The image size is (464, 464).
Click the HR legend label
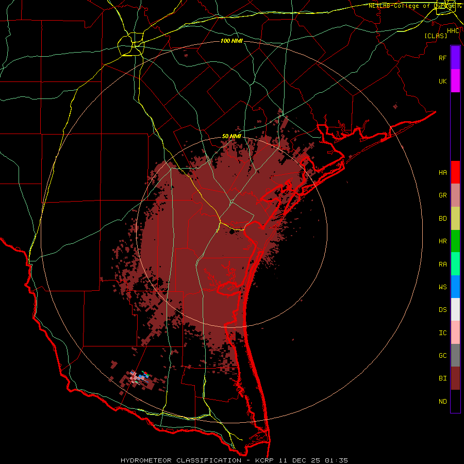tap(442, 241)
